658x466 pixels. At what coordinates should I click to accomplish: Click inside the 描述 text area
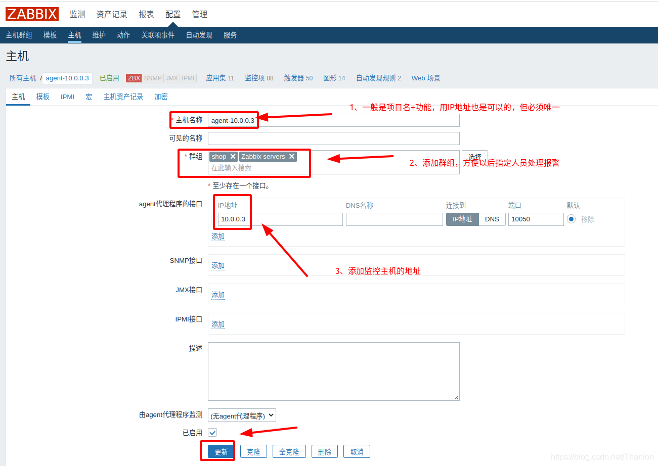tap(334, 371)
